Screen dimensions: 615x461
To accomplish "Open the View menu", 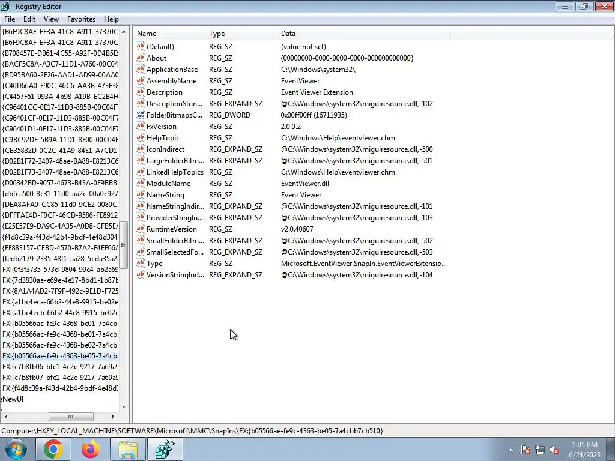I will point(51,19).
